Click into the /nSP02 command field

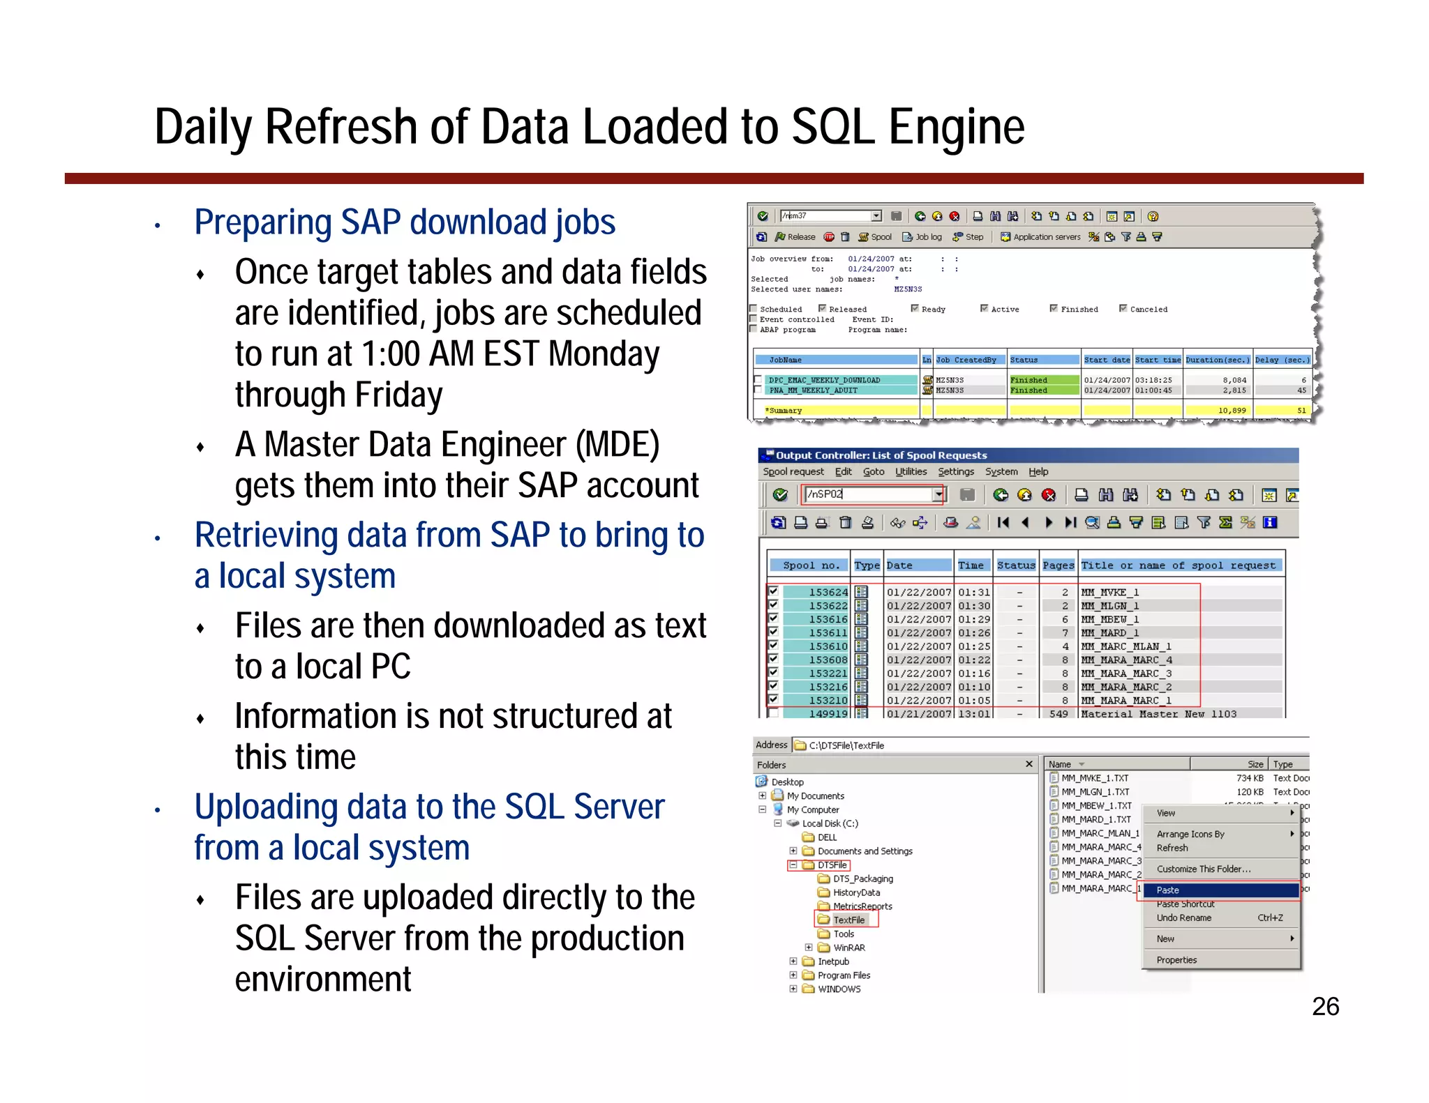[x=868, y=494]
